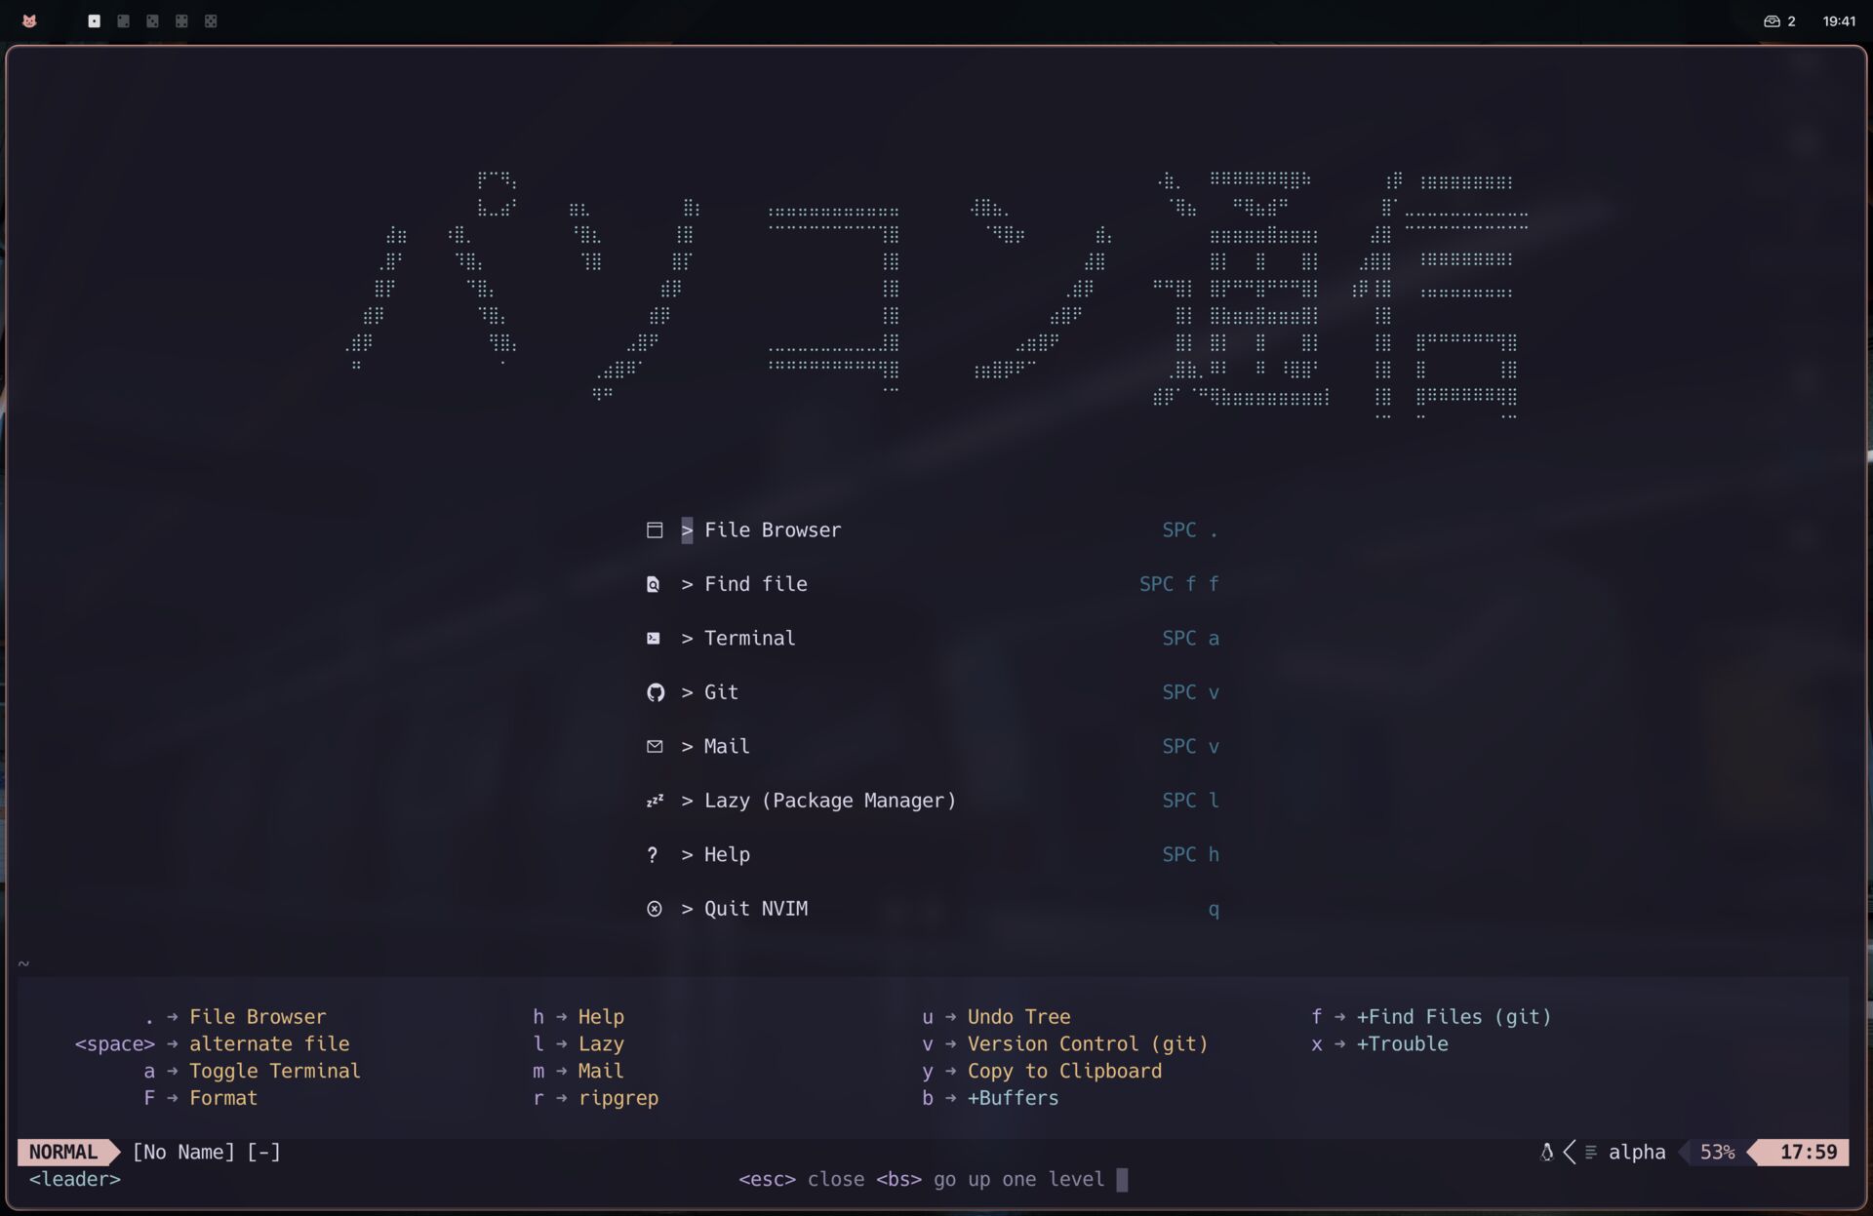Click the 19:41 system clock
This screenshot has height=1216, width=1873.
pyautogui.click(x=1839, y=20)
